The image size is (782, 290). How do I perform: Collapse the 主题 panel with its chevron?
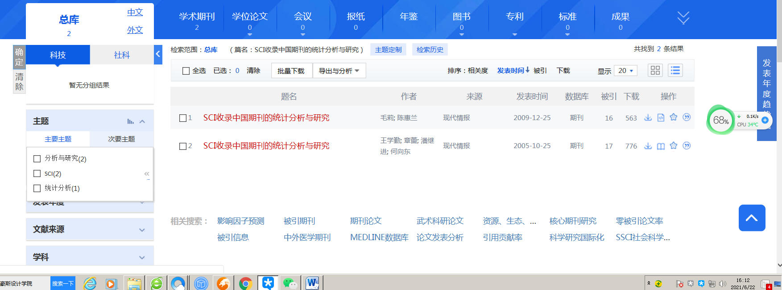coord(142,121)
